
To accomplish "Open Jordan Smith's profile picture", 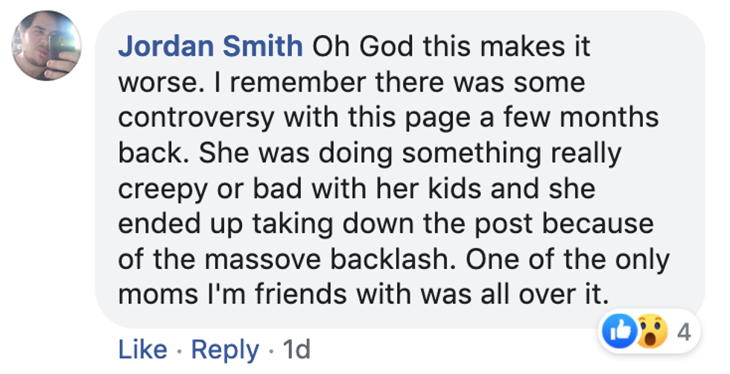I will 46,46.
